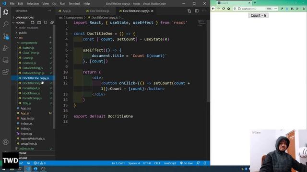
Task: Click the editor minimap preview
Action: click(x=201, y=23)
